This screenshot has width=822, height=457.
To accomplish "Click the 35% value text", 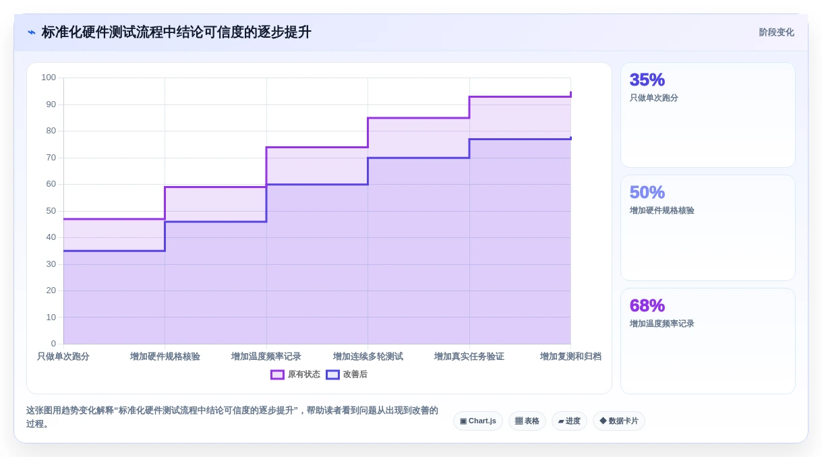I will click(647, 80).
